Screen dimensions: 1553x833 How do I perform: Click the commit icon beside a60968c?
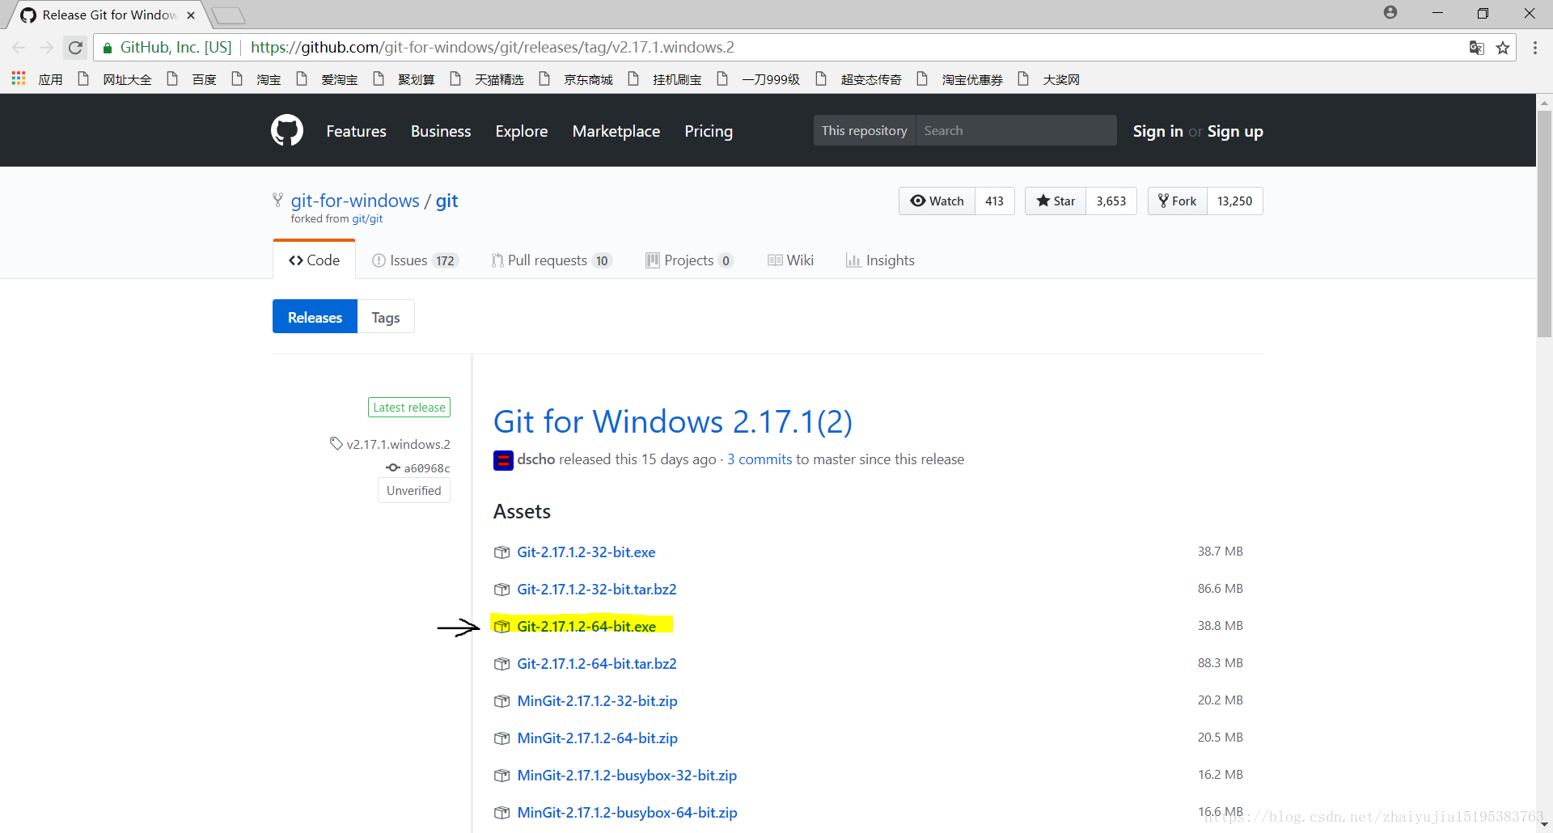[x=393, y=467]
